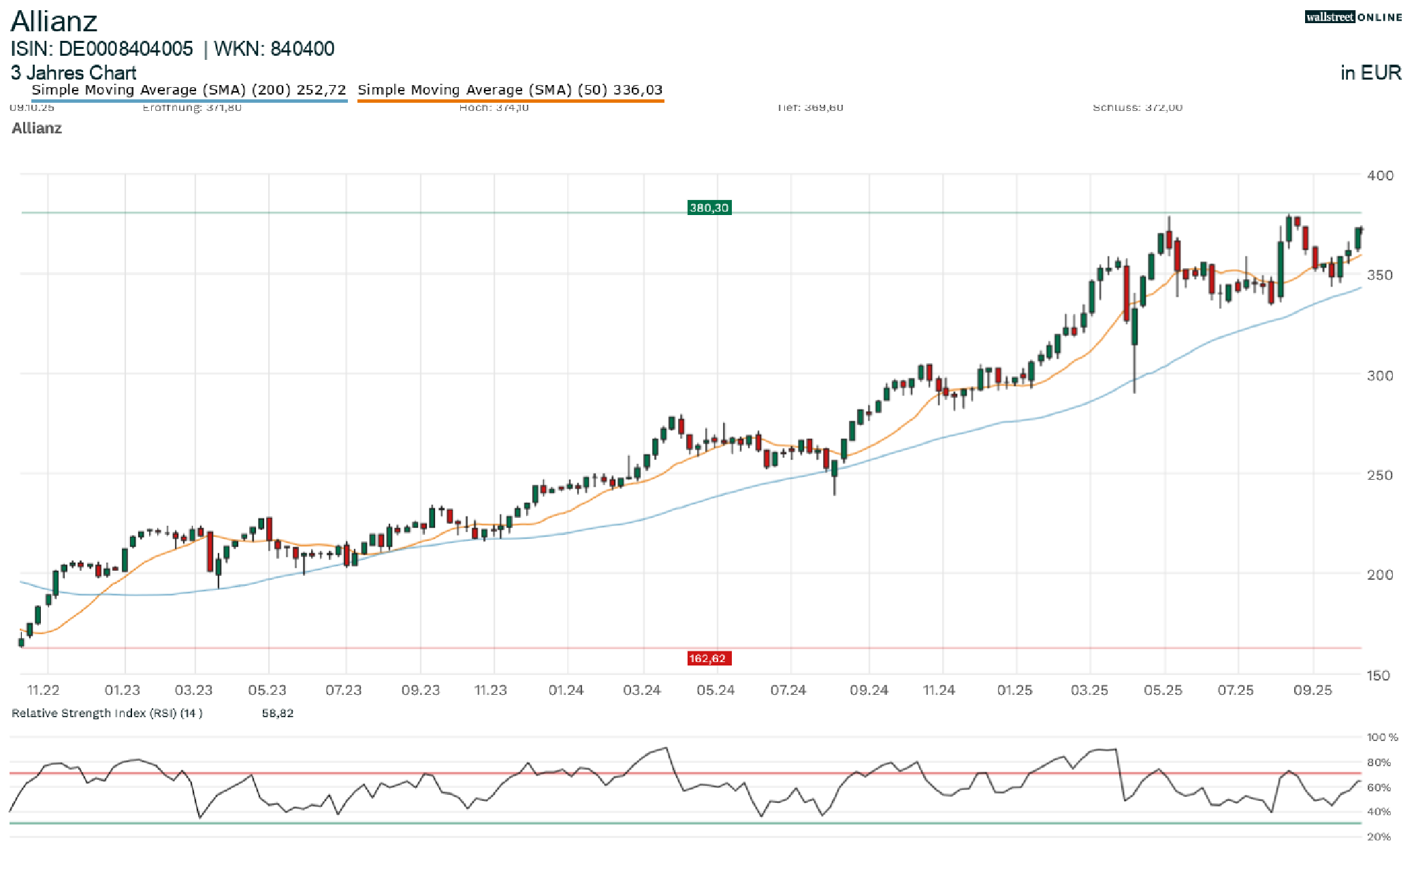Screen dimensions: 1414x871
Task: Click the 09.25 date on the time axis
Action: pos(1312,690)
